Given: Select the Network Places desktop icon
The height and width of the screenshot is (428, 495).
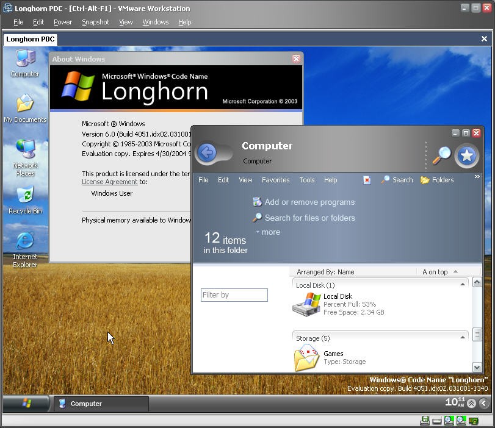Looking at the screenshot, I should [25, 150].
